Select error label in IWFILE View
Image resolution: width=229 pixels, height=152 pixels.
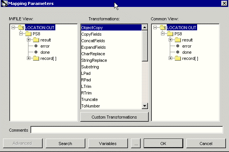45,46
